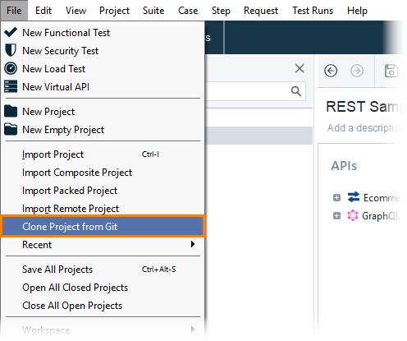Click the magnifier search icon
The image size is (407, 341).
click(296, 91)
